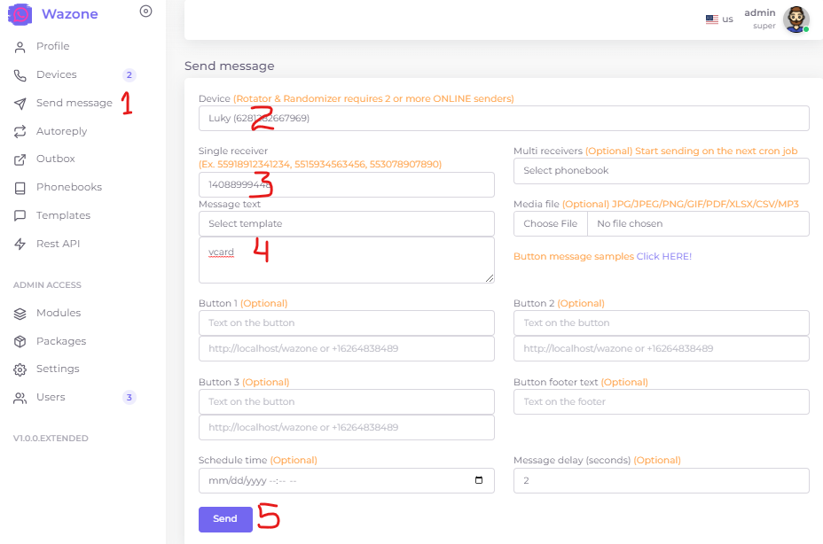Click the Rest API lightning icon

(20, 245)
